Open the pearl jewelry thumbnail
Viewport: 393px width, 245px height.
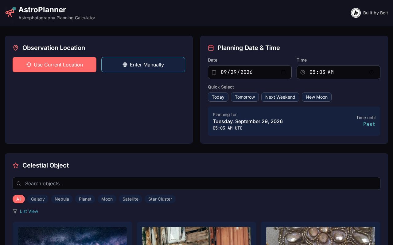(x=321, y=236)
